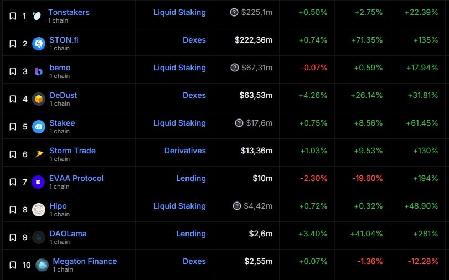Bookmark the DAOLama protocol
449x280 pixels.
pyautogui.click(x=13, y=237)
